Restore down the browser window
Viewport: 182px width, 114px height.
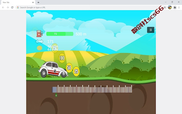[172, 2]
